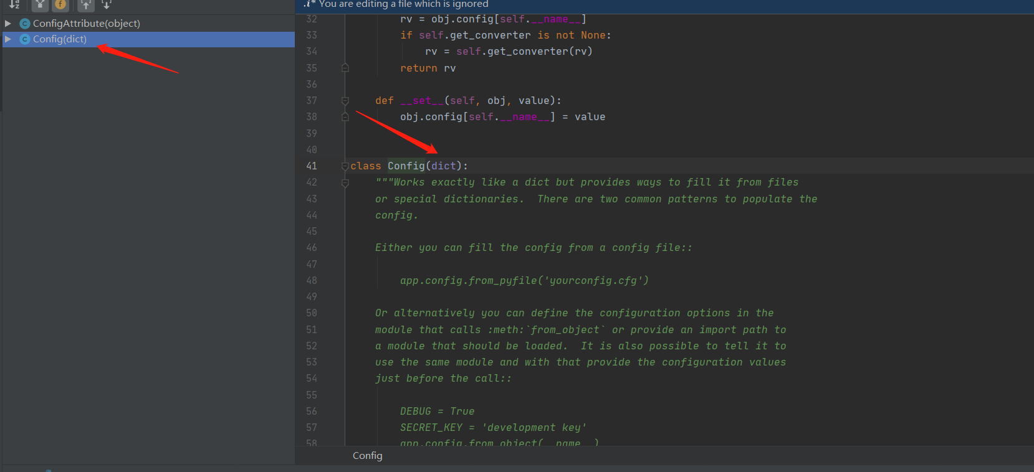Click 'return' keyword on line 35

pos(419,68)
